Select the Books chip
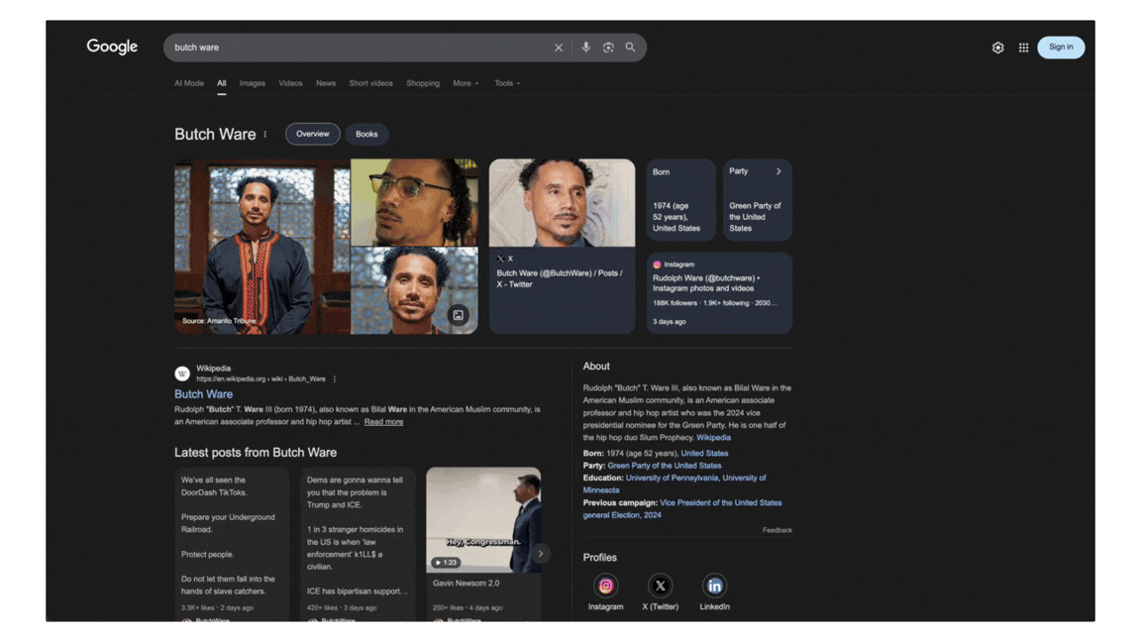 [x=366, y=134]
